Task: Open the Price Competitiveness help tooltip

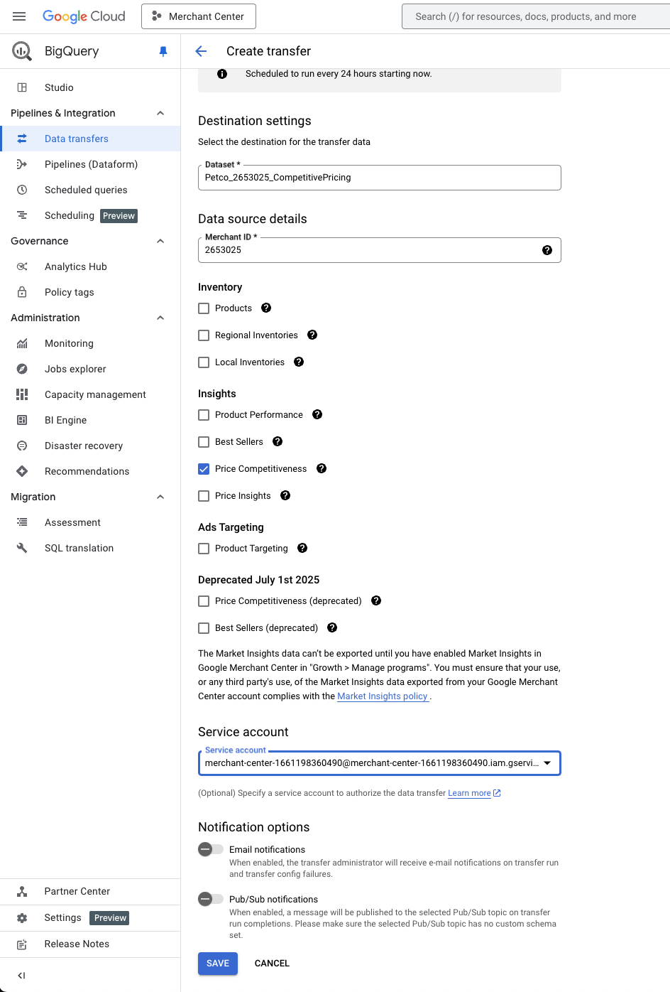Action: coord(321,468)
